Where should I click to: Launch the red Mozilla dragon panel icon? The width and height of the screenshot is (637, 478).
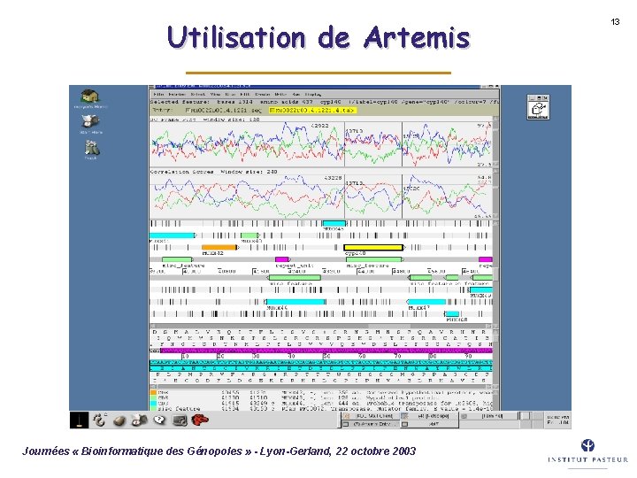coord(200,420)
